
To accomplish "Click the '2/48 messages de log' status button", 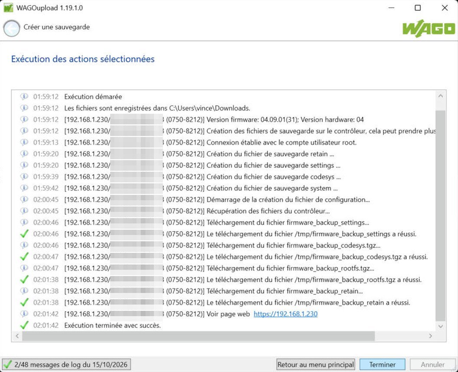I will coord(66,364).
